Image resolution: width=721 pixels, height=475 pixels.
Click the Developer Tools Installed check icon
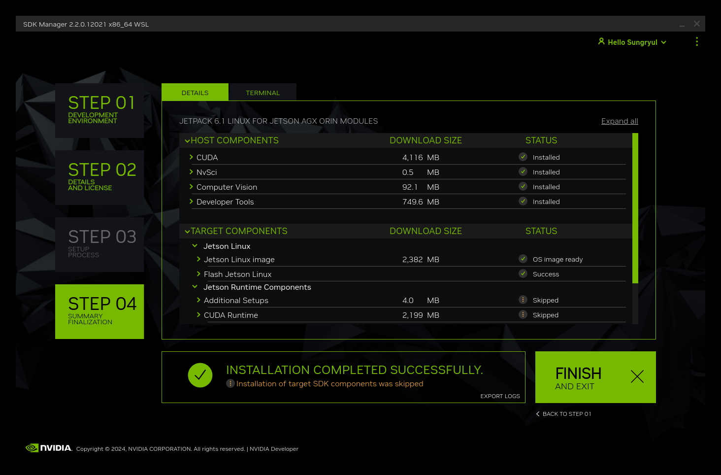point(523,201)
